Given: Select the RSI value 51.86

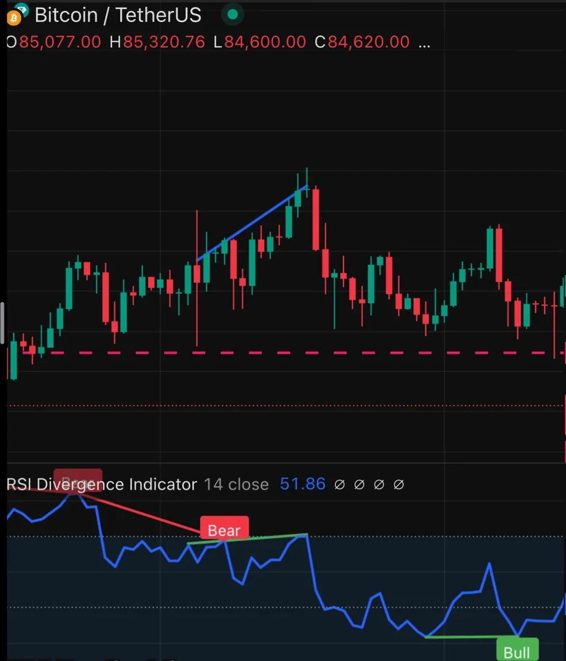Looking at the screenshot, I should pyautogui.click(x=303, y=484).
